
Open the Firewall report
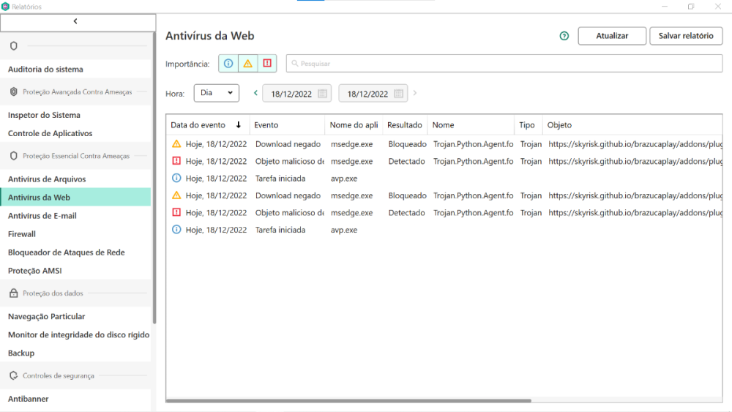[x=21, y=233]
